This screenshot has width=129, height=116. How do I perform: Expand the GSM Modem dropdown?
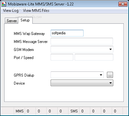tap(82, 49)
